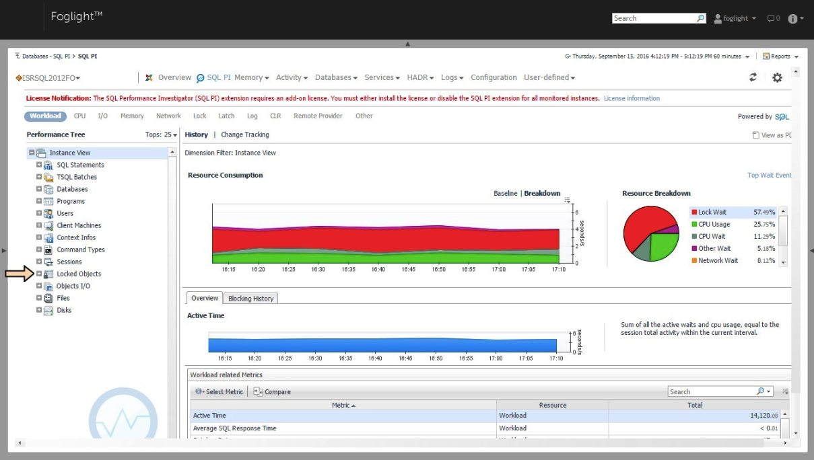This screenshot has height=460, width=814.
Task: Open the Logs menu
Action: 452,77
